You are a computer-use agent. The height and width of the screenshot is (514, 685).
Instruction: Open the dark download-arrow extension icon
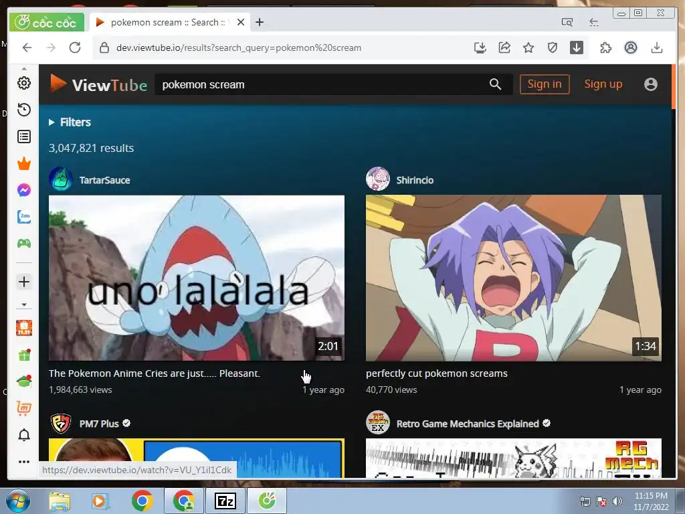point(577,48)
